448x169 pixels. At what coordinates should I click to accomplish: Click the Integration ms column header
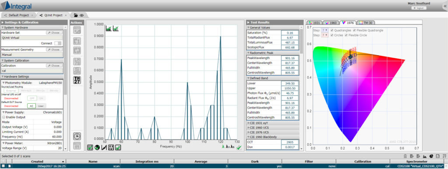(x=147, y=161)
